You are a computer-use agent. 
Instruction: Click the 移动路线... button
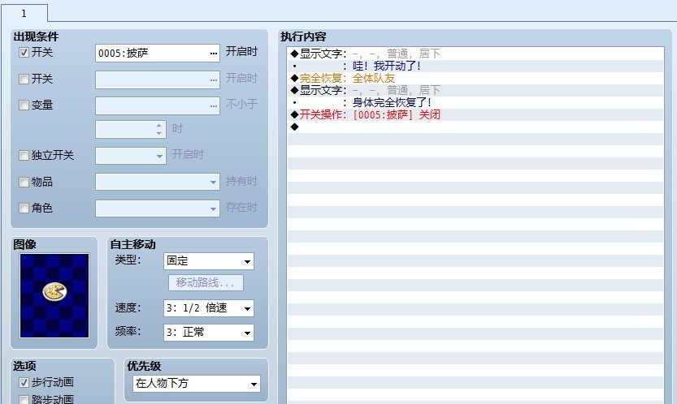coord(206,283)
